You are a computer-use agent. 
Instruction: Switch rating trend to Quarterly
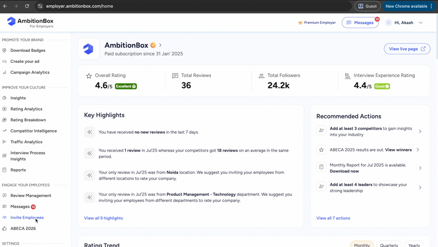[389, 245]
